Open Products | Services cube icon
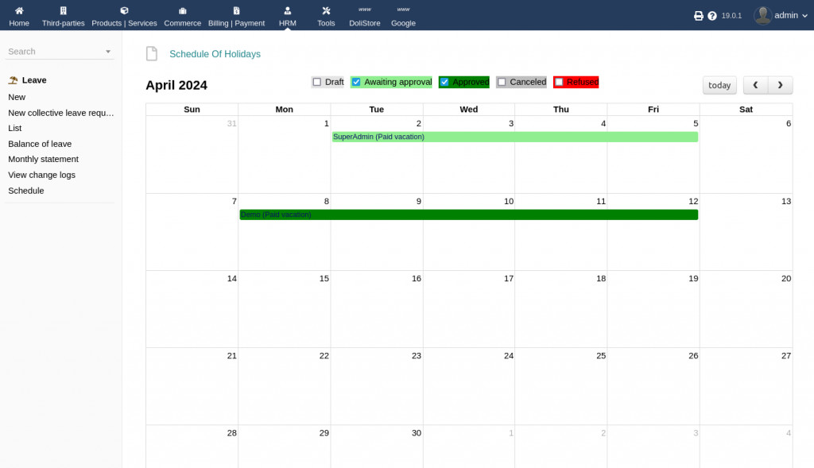The image size is (814, 468). pyautogui.click(x=124, y=11)
